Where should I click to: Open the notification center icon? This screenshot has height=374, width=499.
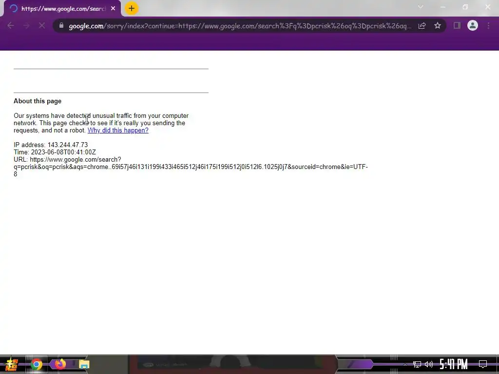[483, 364]
